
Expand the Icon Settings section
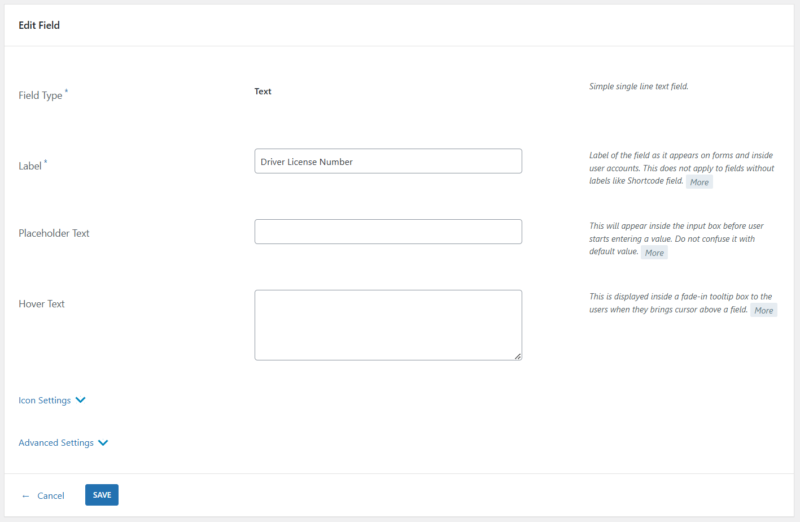click(45, 401)
